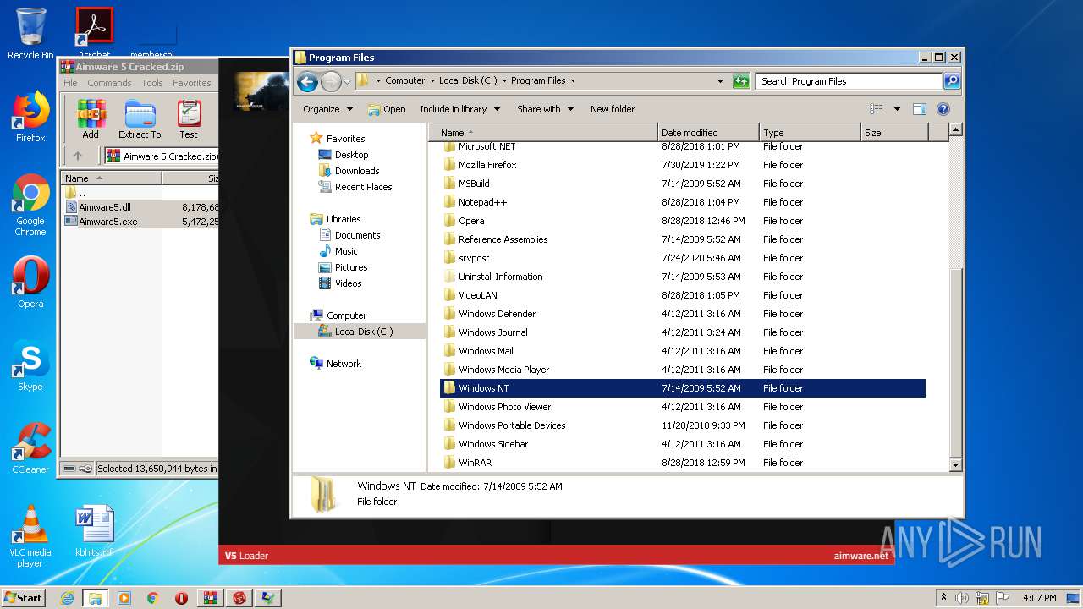The height and width of the screenshot is (609, 1083).
Task: Click the New folder button
Action: click(x=613, y=109)
